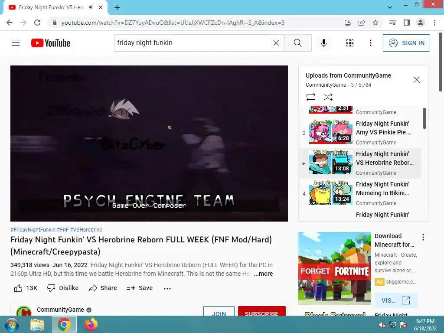Image resolution: width=444 pixels, height=333 pixels.
Task: Like the video with thumbs-up icon
Action: click(x=18, y=288)
